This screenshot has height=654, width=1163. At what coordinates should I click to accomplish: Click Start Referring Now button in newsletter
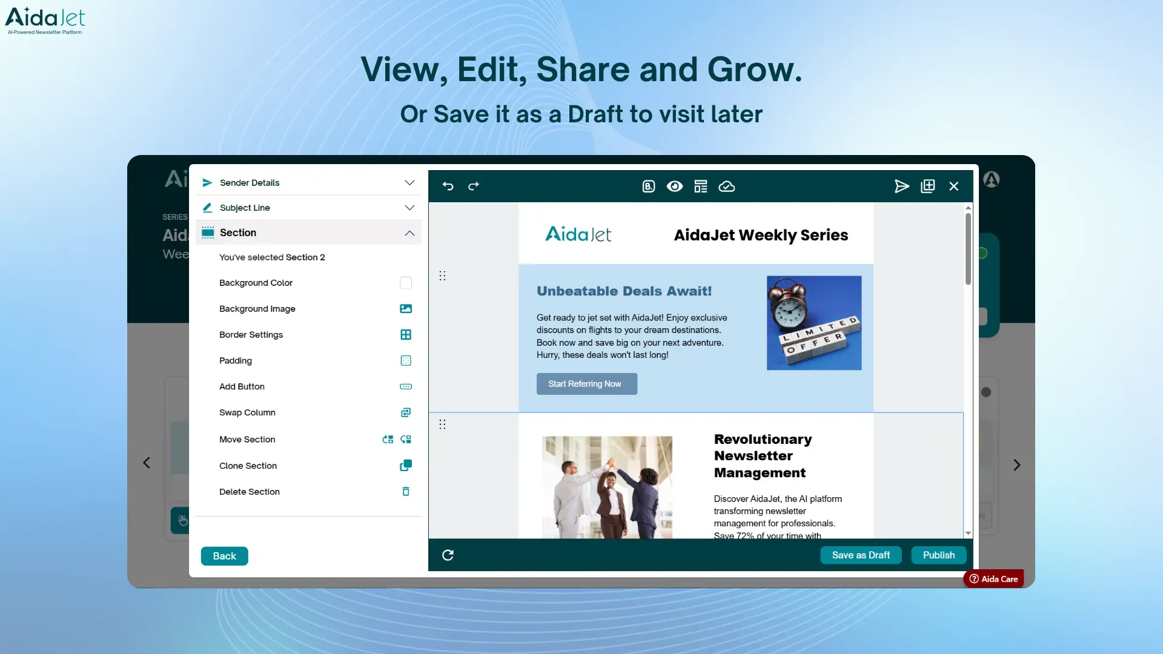(587, 384)
